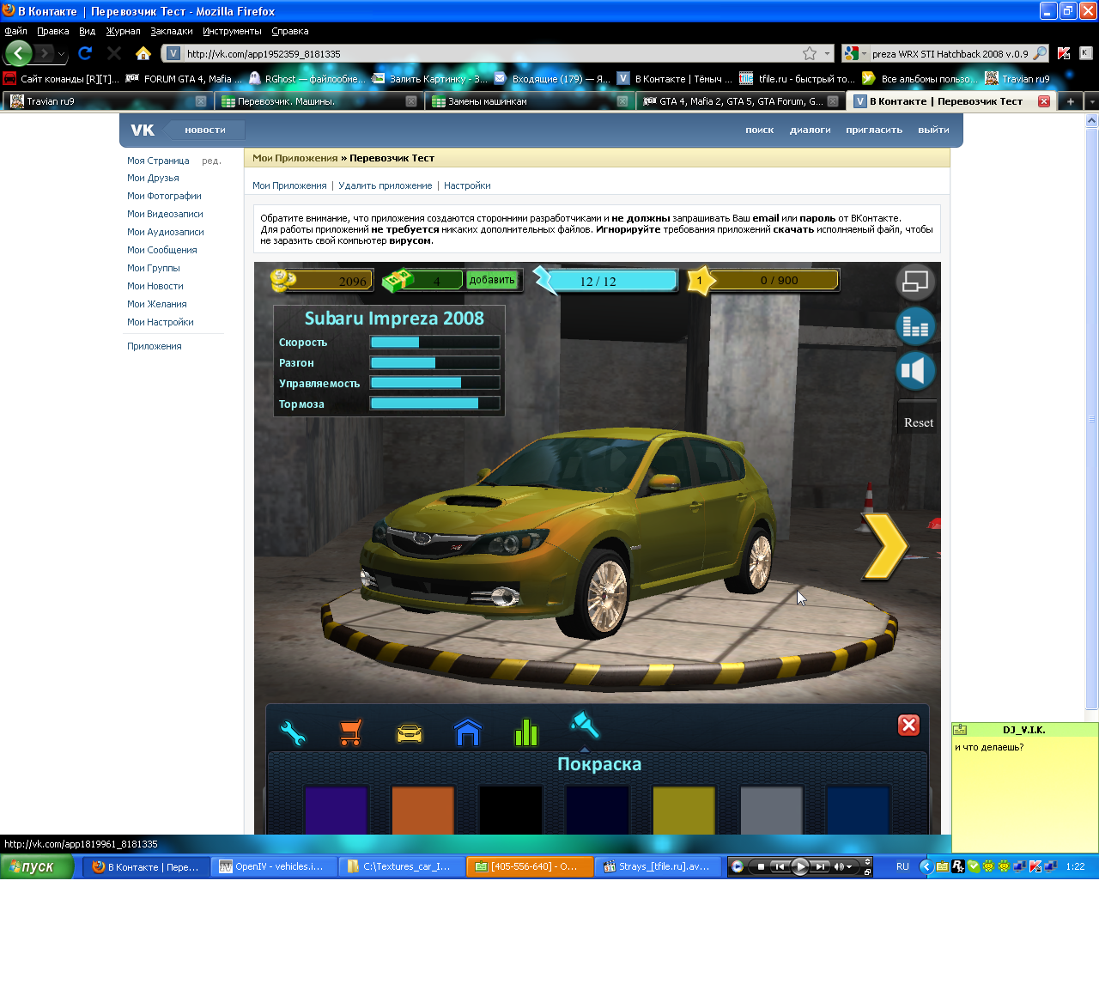Open Мои Аудиозаписи in sidebar
Viewport: 1099px width, 984px height.
point(166,232)
